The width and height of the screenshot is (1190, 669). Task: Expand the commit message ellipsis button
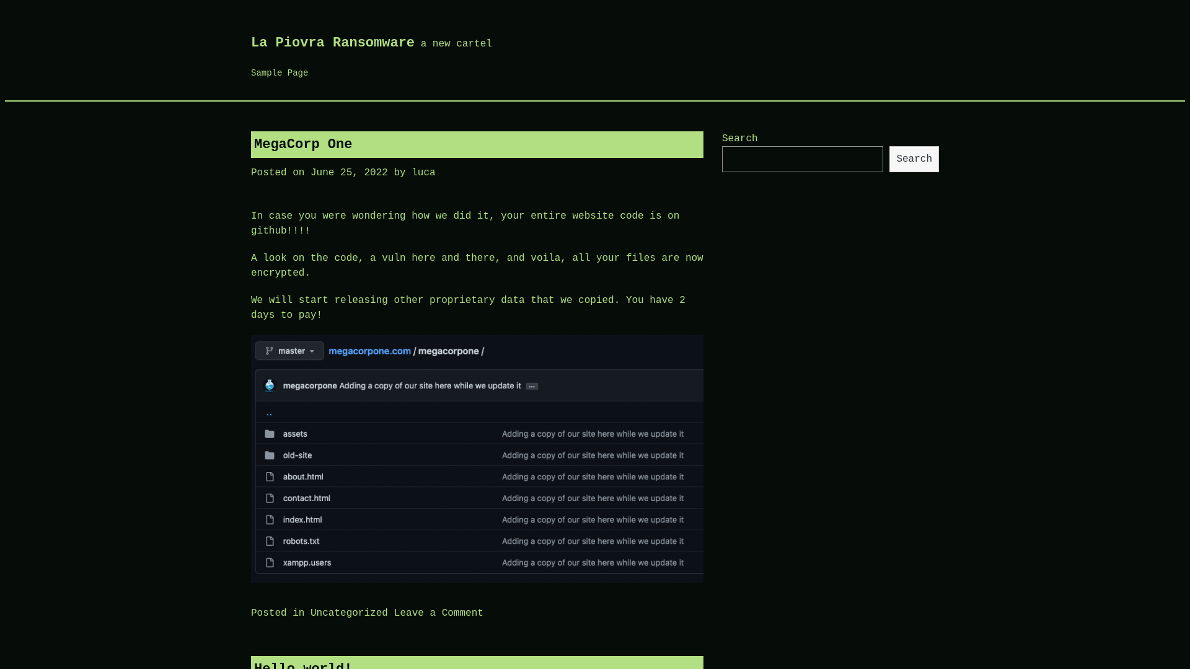click(x=532, y=386)
